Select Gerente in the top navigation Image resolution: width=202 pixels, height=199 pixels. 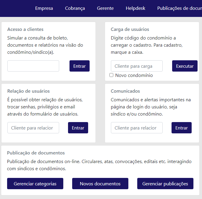(x=105, y=8)
